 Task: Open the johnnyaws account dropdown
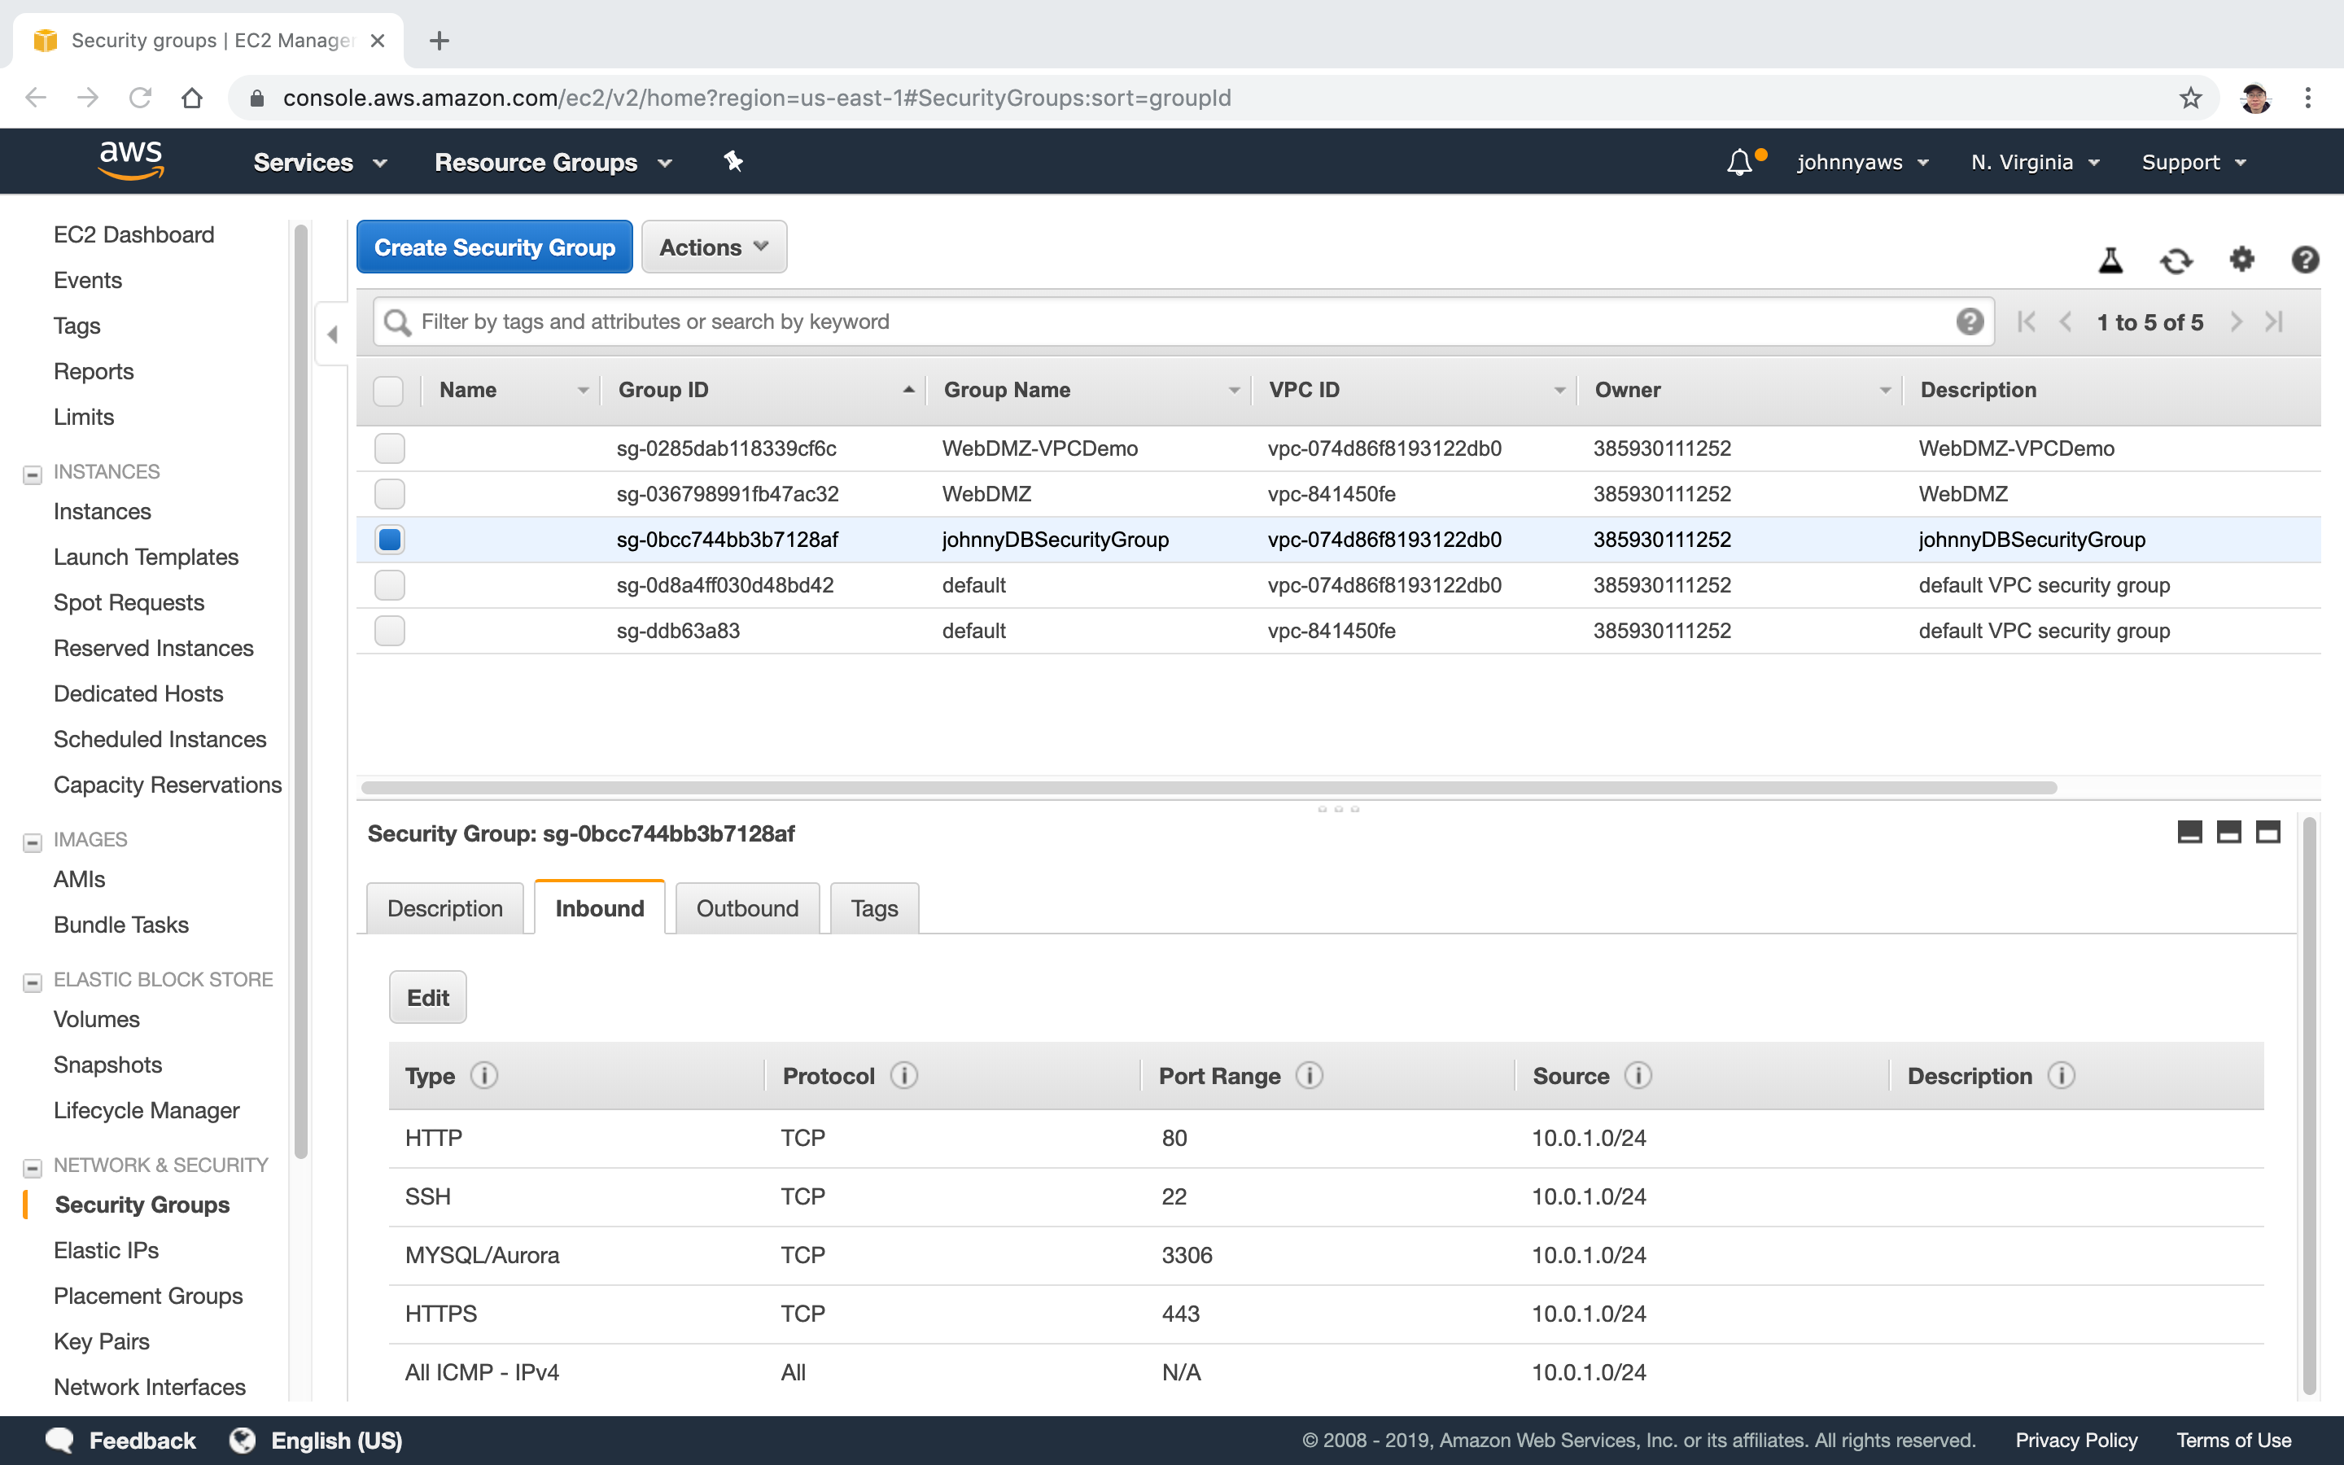point(1864,163)
